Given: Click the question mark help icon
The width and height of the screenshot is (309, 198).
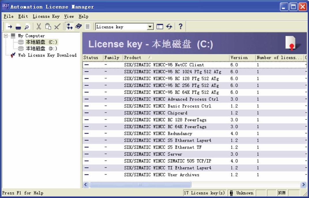Looking at the screenshot, I should [180, 27].
